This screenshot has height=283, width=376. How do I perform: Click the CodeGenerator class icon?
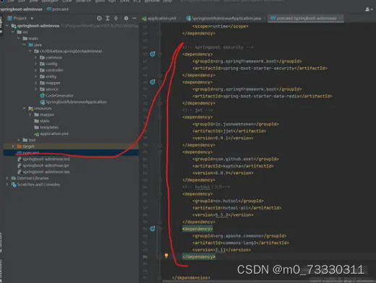point(43,95)
